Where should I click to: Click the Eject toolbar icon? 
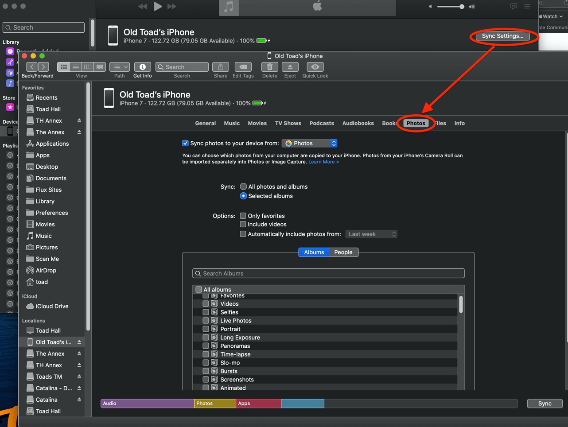pos(290,67)
